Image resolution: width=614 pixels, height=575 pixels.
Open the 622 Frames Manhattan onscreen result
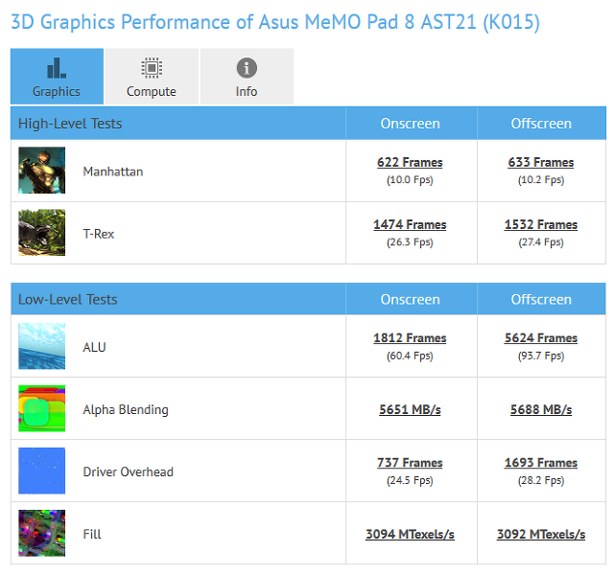pyautogui.click(x=410, y=162)
